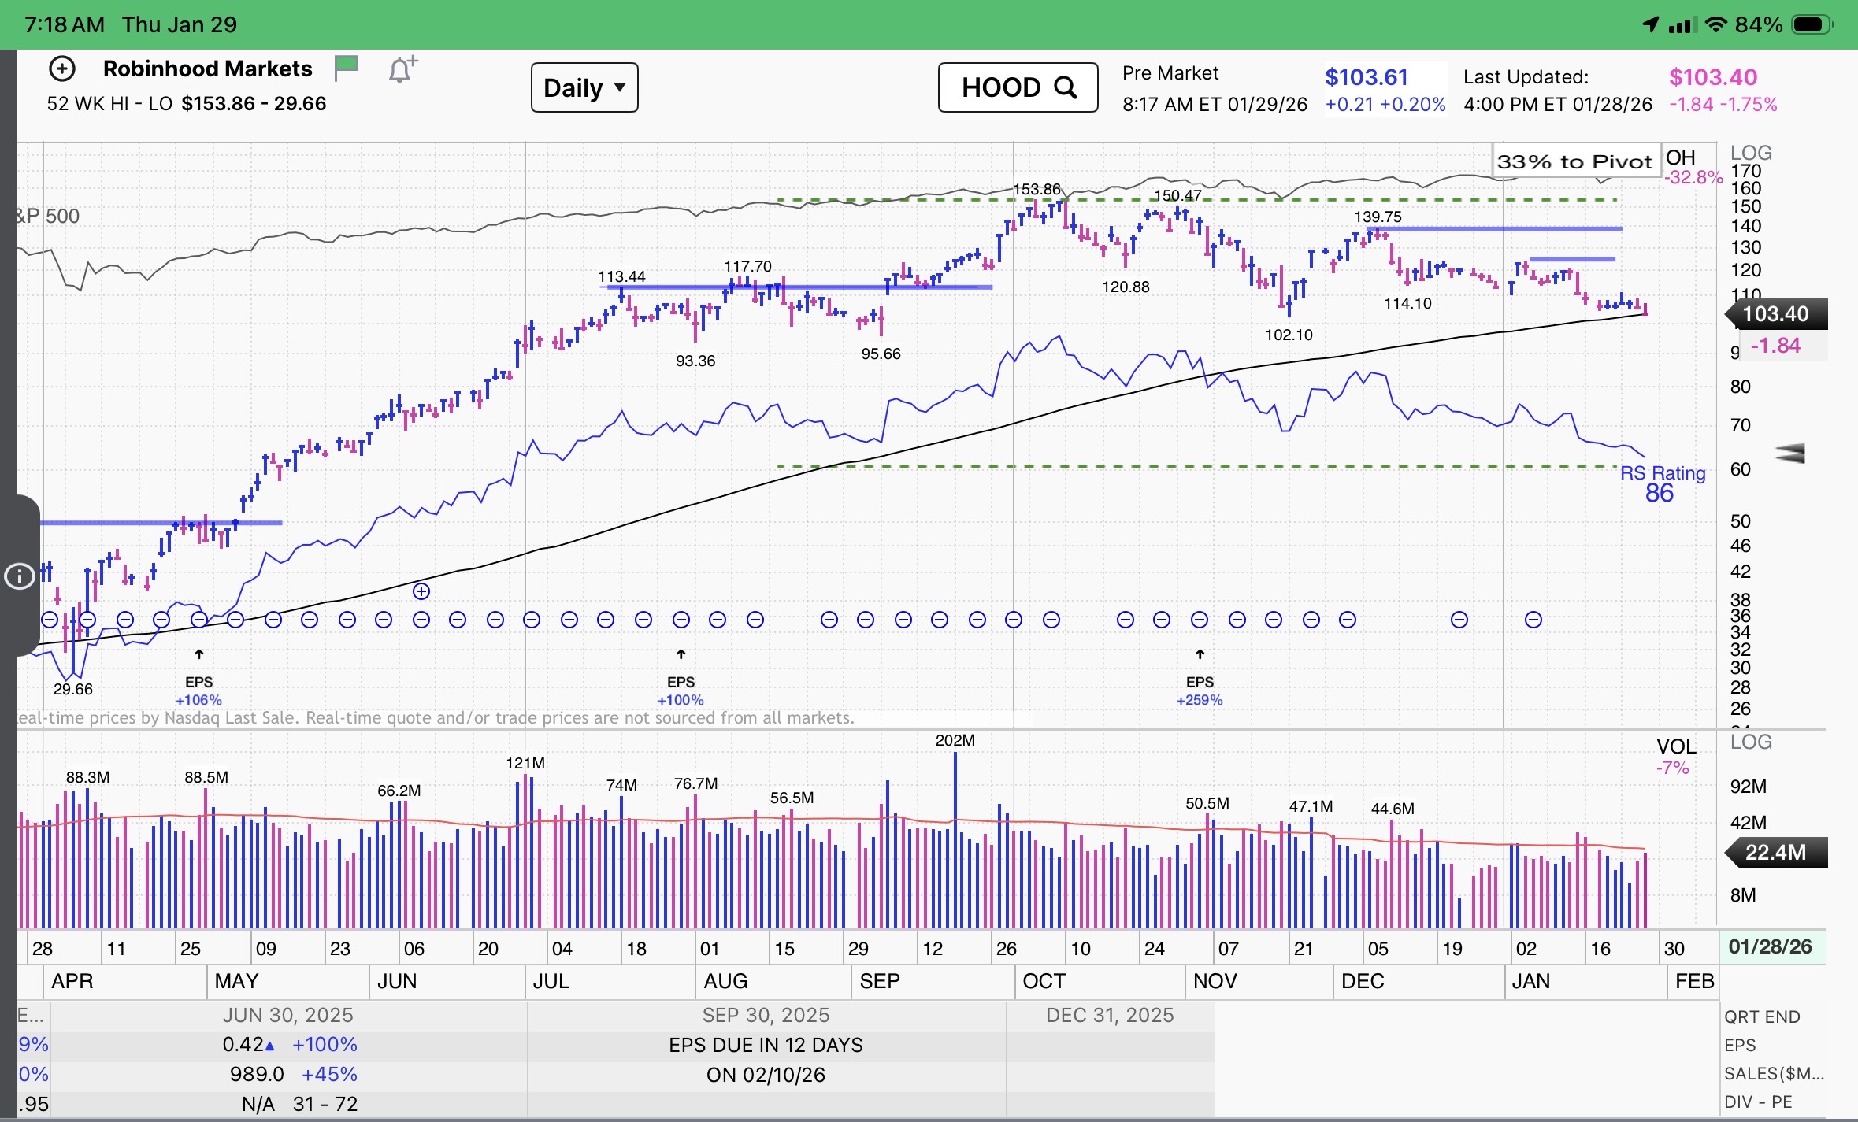Tap the 103.40 current price marker
Viewport: 1858px width, 1122px height.
point(1775,314)
